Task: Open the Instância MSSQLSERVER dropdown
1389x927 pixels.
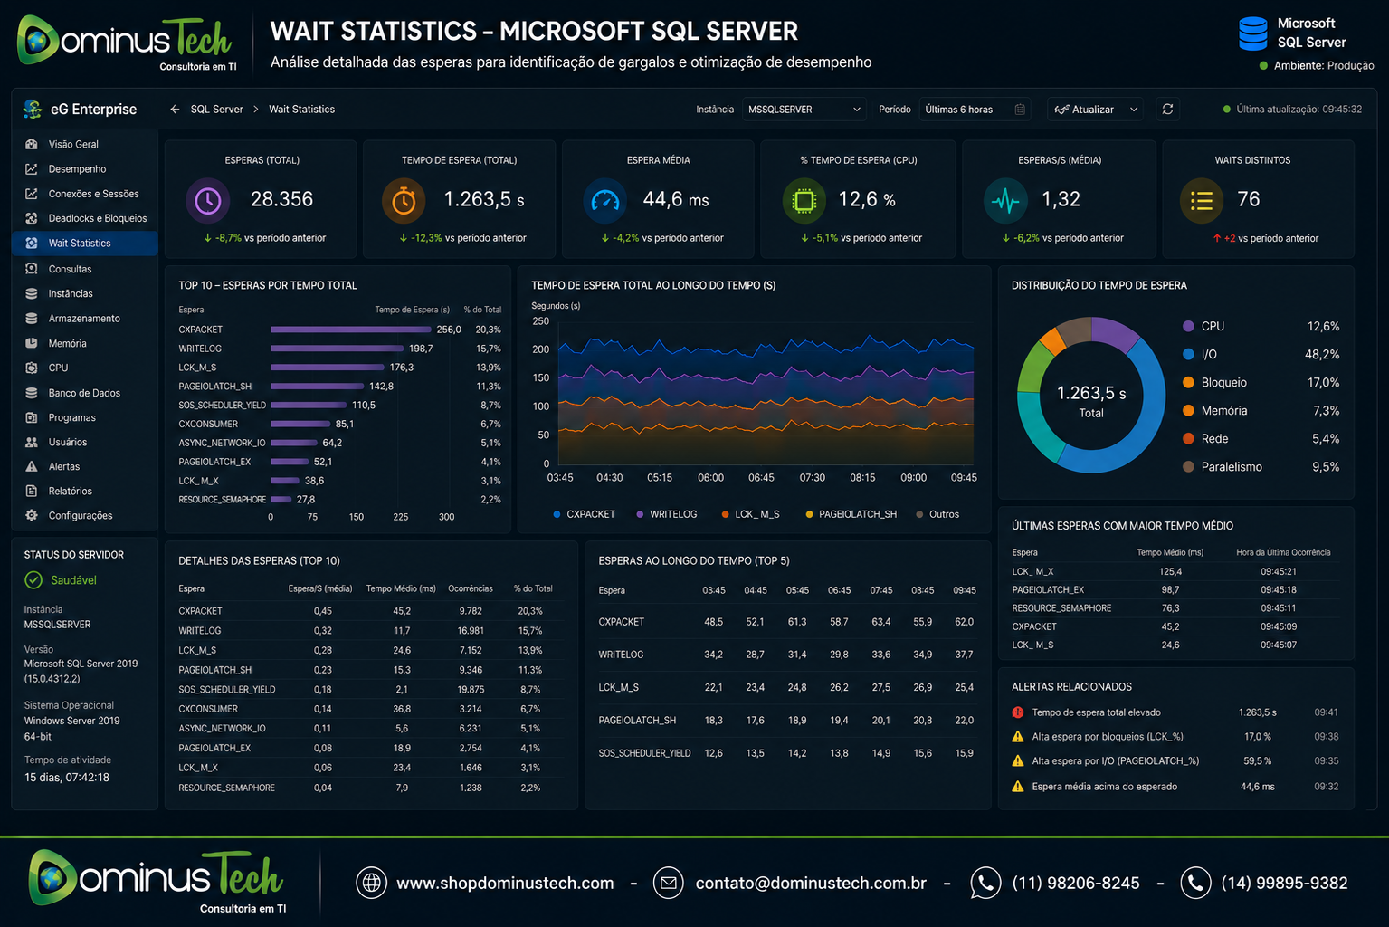Action: [x=804, y=110]
